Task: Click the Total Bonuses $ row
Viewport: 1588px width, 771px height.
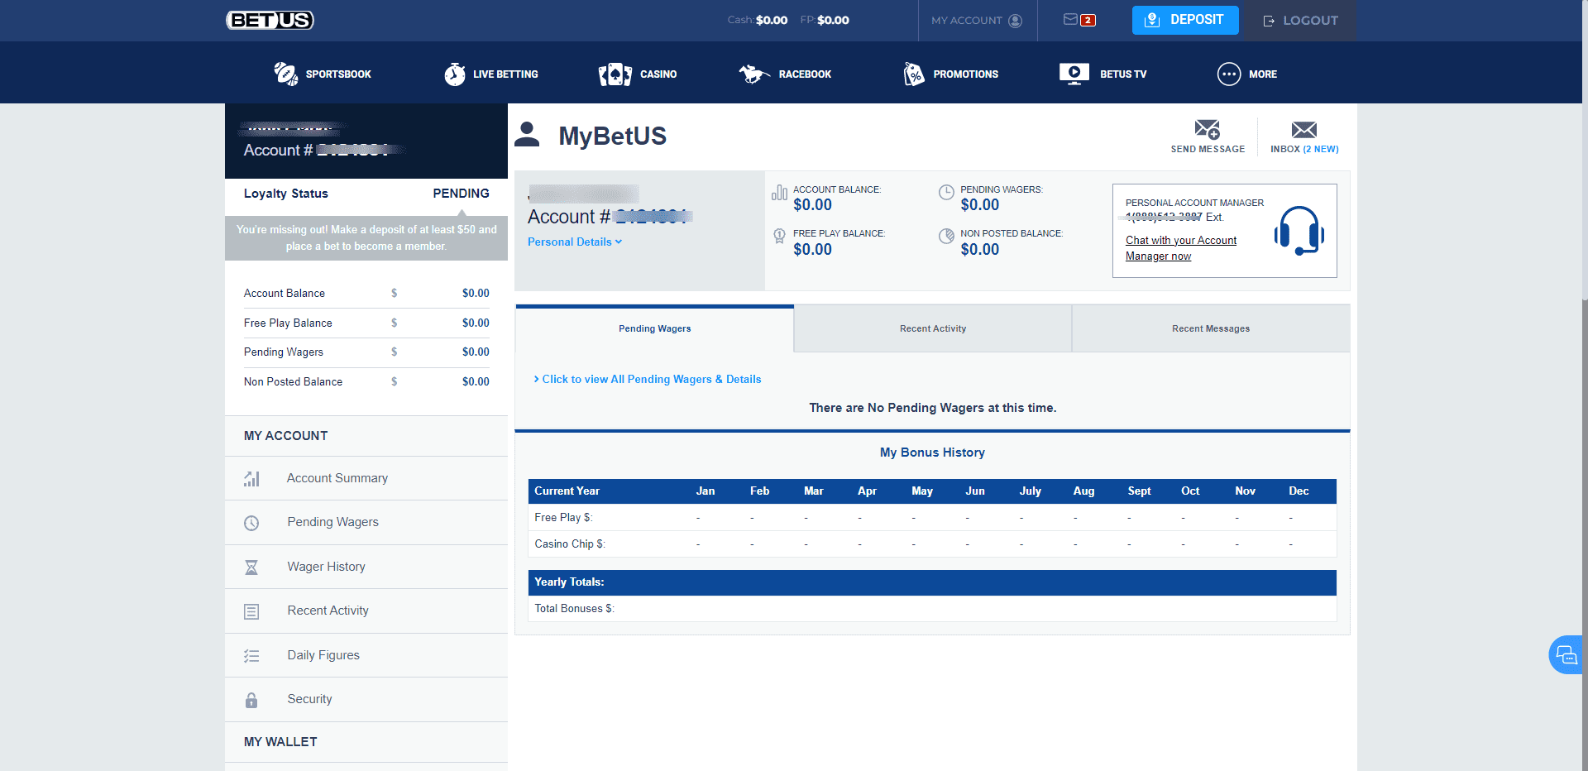Action: pyautogui.click(x=932, y=609)
